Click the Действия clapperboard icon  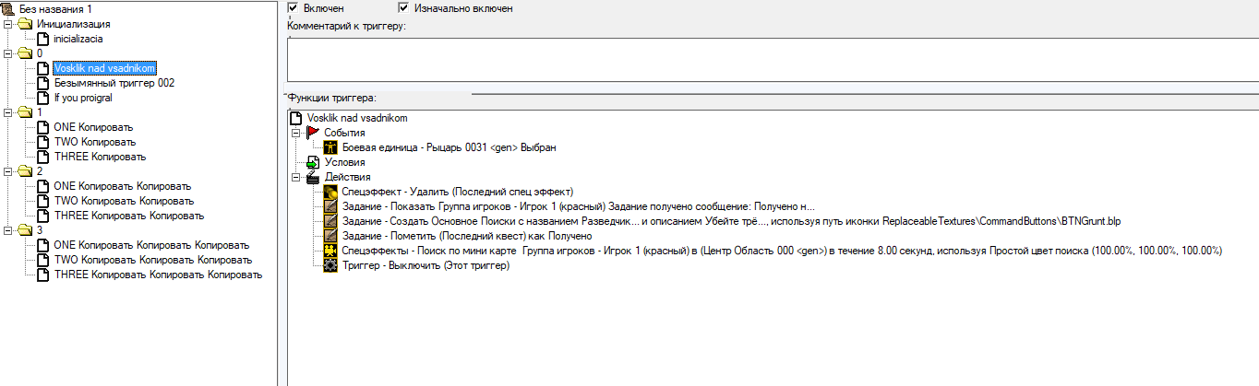pyautogui.click(x=313, y=177)
